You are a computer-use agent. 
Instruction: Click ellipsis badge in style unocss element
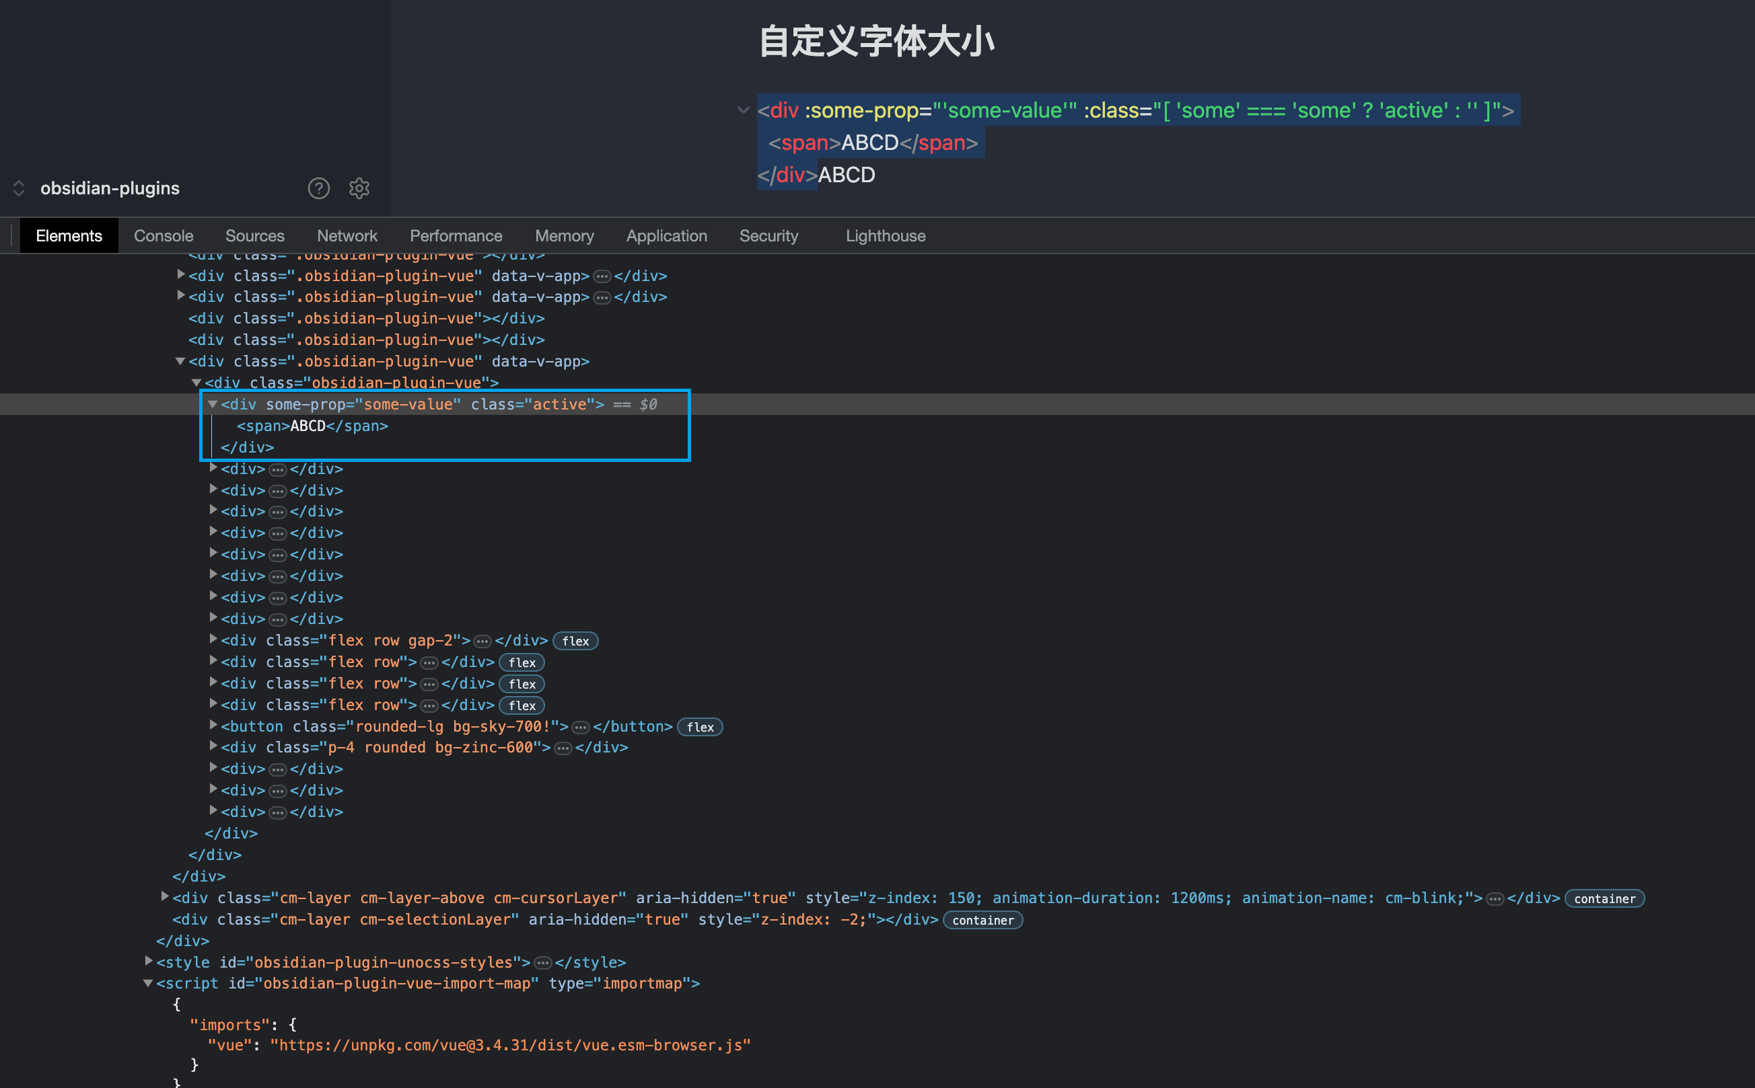coord(543,963)
